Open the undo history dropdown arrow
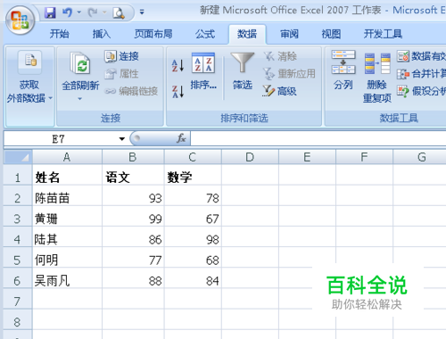Image resolution: width=446 pixels, height=339 pixels. 79,12
